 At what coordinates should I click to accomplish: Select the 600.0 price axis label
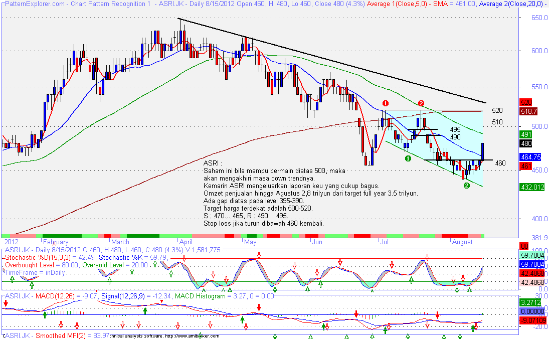click(x=539, y=51)
